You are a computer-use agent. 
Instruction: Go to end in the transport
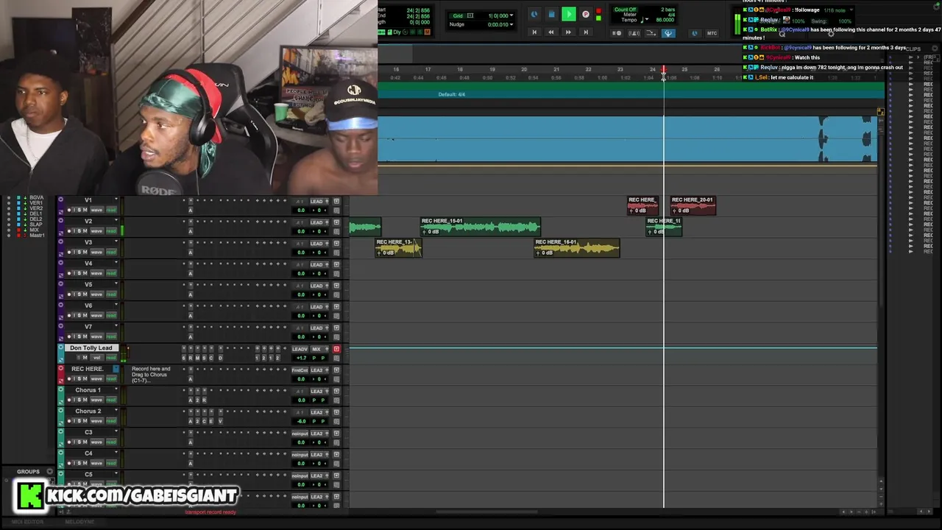[x=586, y=32]
